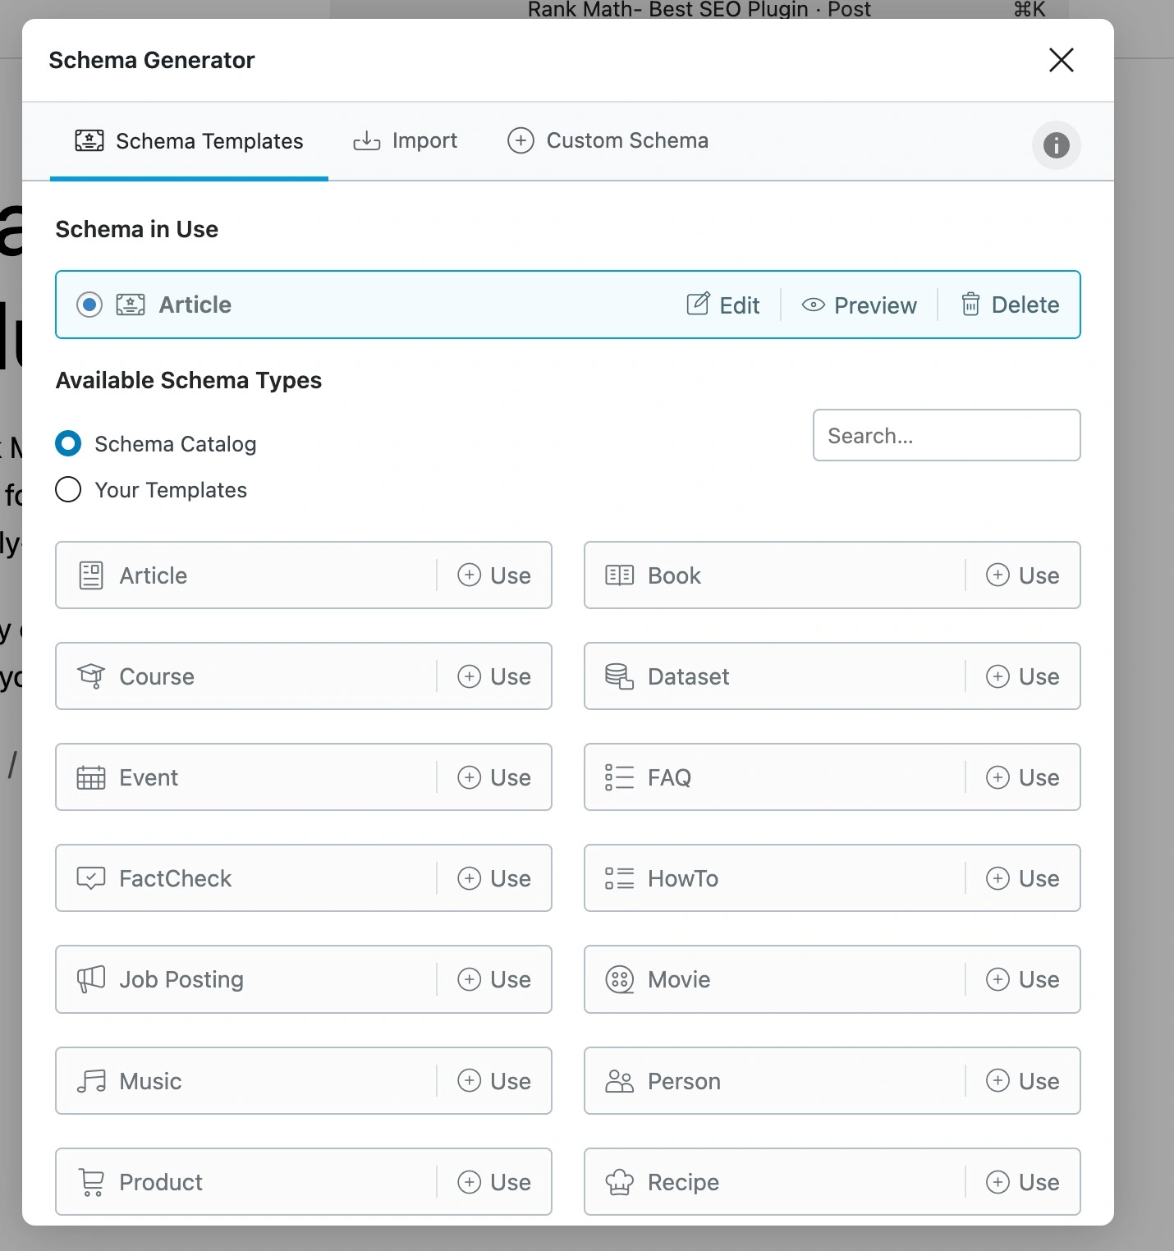Click the Movie film reel icon
Image resolution: width=1174 pixels, height=1251 pixels.
tap(619, 979)
